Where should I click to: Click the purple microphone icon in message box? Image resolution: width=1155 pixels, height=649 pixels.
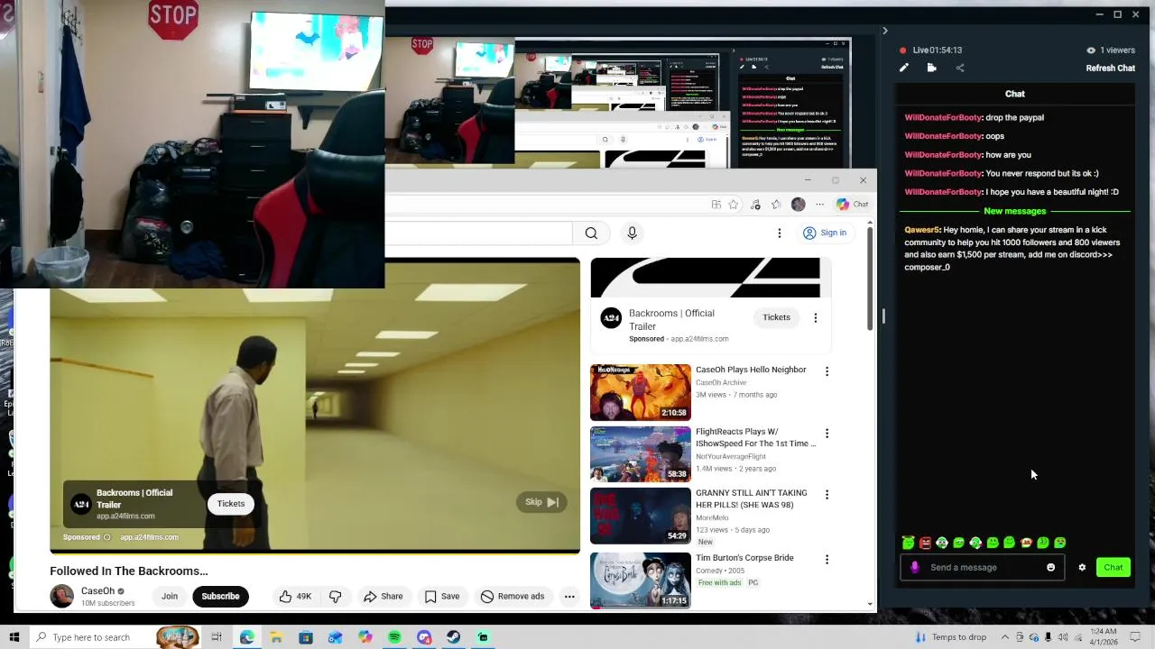[x=915, y=567]
